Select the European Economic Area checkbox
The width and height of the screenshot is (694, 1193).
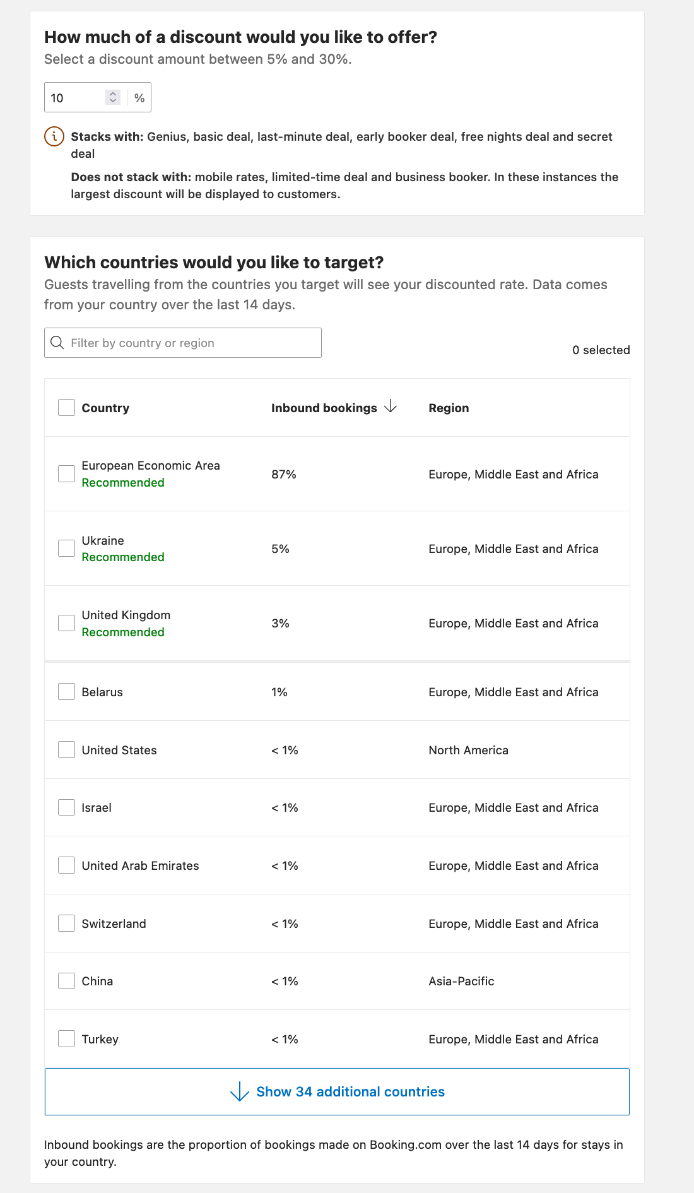click(x=66, y=473)
